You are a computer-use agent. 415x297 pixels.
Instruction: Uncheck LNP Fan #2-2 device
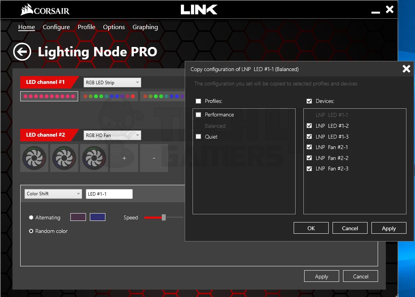pos(309,158)
